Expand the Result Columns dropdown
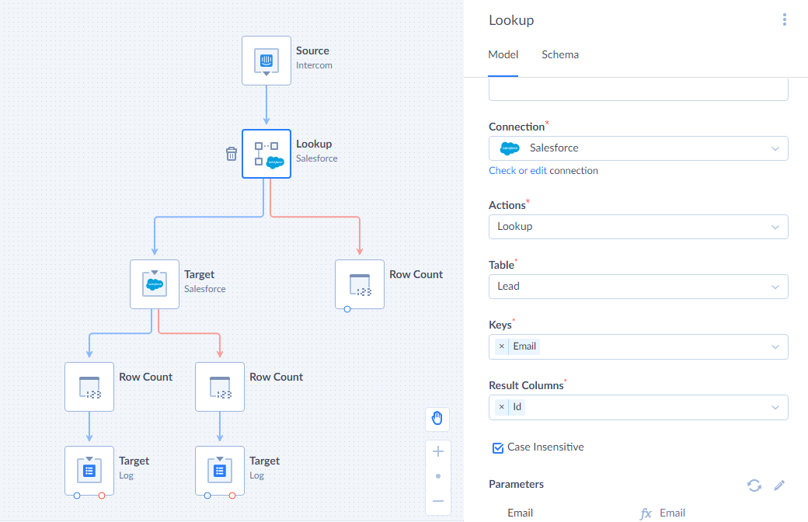The image size is (808, 522). [x=775, y=408]
